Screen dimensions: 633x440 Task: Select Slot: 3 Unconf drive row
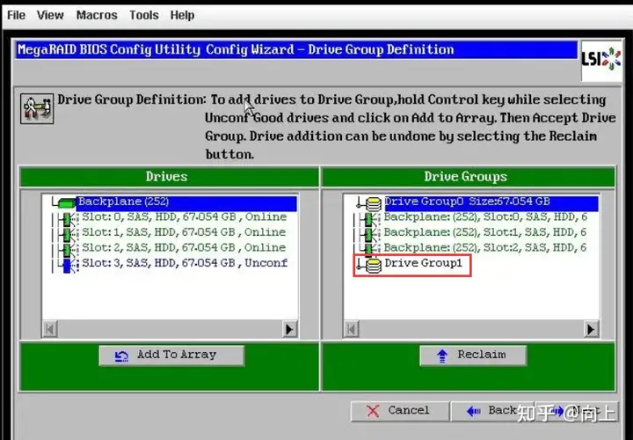tap(185, 263)
